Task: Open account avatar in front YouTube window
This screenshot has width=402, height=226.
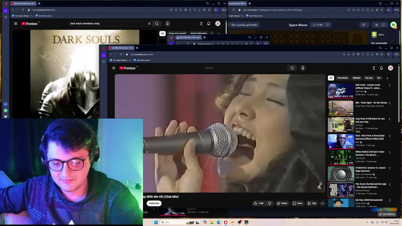Action: tap(390, 68)
